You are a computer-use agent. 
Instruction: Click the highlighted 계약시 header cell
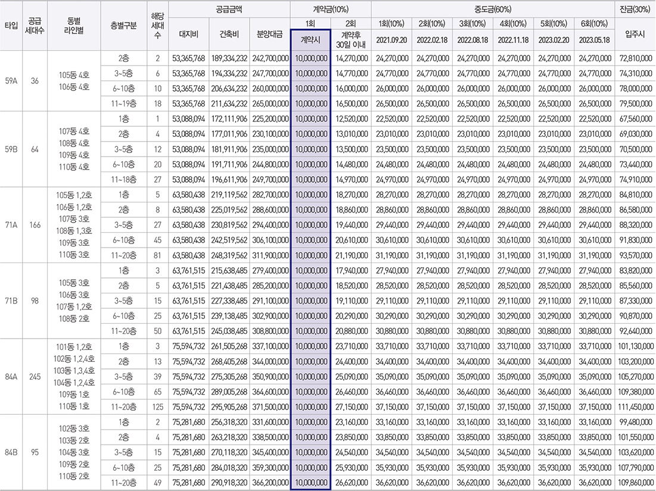311,40
